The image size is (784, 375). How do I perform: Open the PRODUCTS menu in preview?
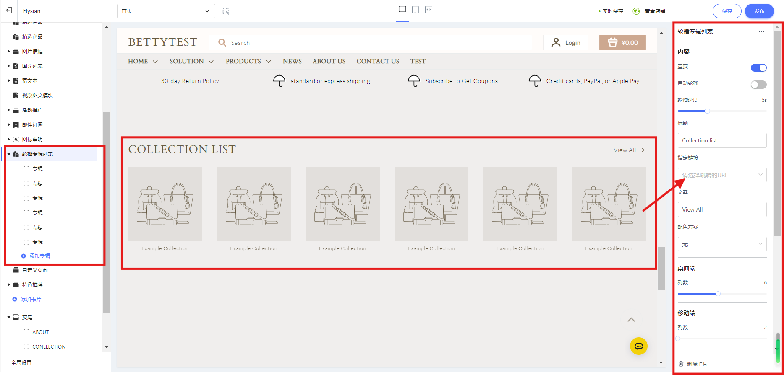pos(248,61)
